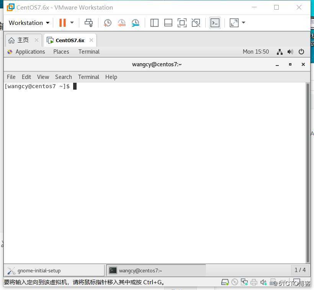Click the Mon 15:50 clock
314x290 pixels.
[256, 52]
